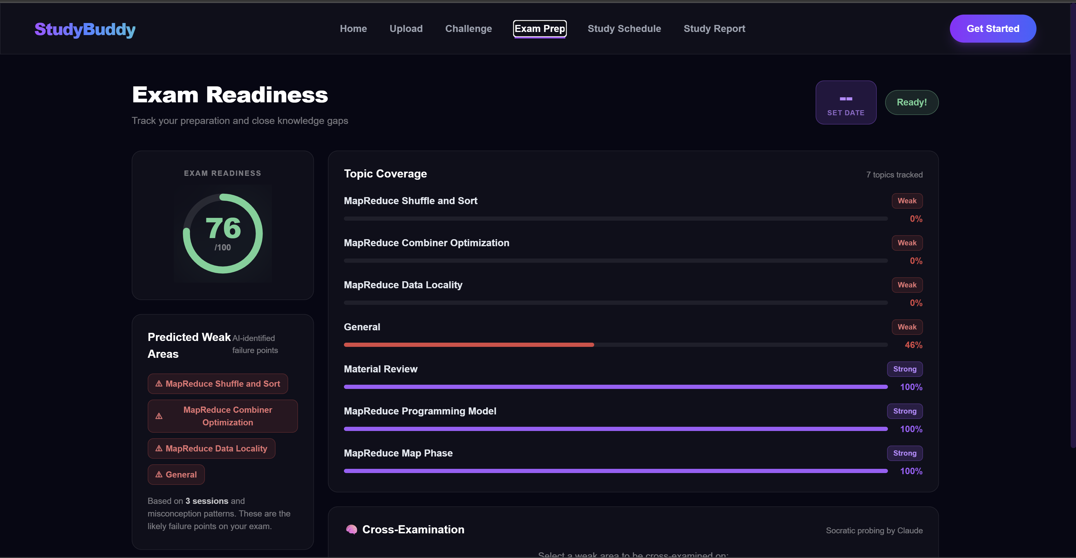
Task: Click Material Review 100% progress bar
Action: point(615,387)
